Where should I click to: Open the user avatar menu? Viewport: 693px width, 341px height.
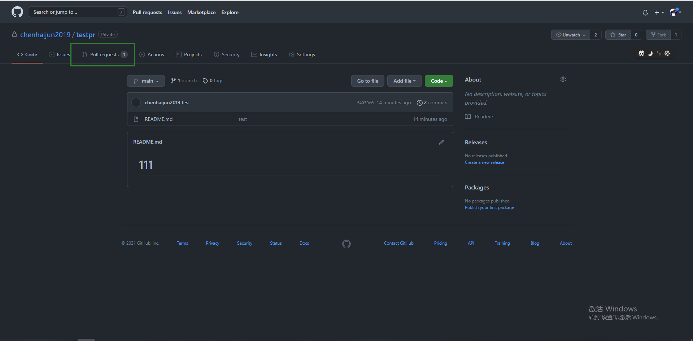(675, 12)
